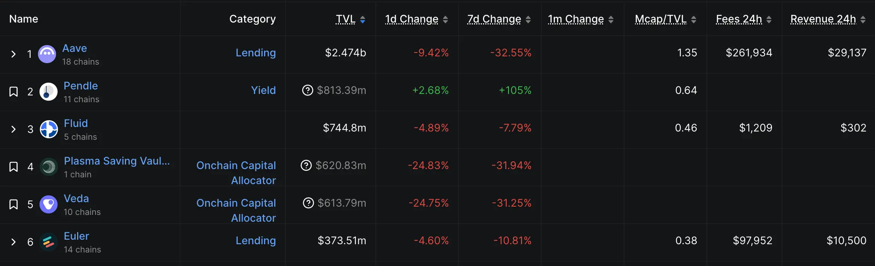Bookmark the Veda protocol row

14,204
